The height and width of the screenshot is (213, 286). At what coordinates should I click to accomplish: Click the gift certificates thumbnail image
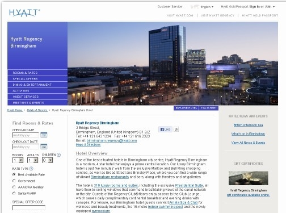coord(248,178)
